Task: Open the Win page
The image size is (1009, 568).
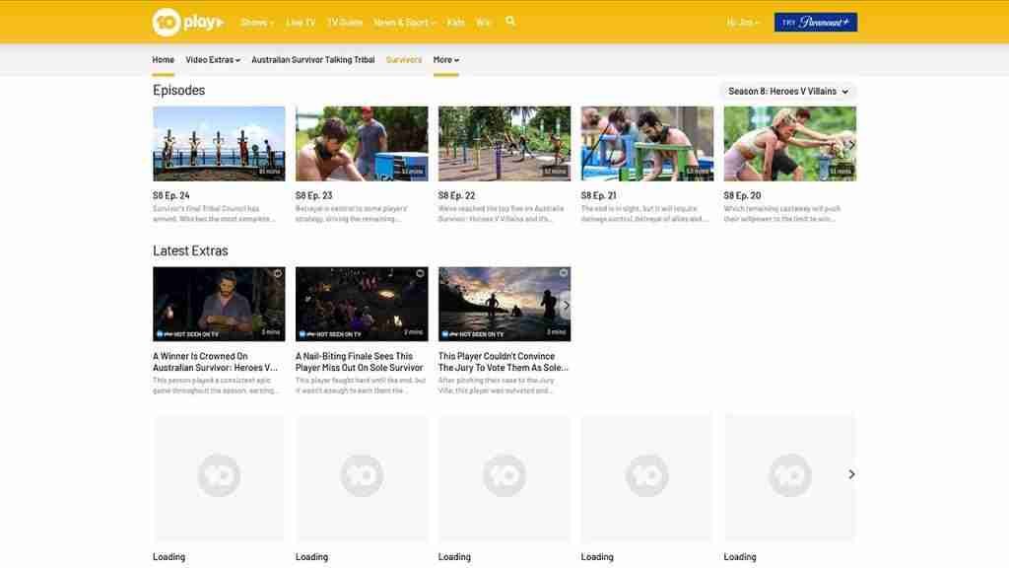Action: pos(483,23)
